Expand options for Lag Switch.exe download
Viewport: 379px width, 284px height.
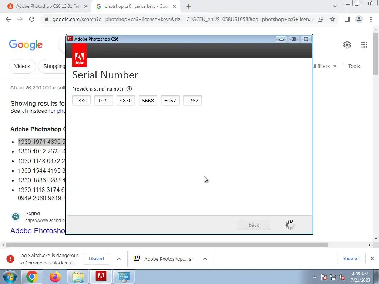(119, 258)
